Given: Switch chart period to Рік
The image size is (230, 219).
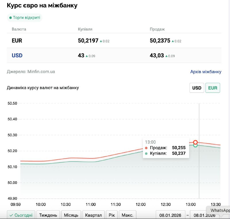Looking at the screenshot, I should pyautogui.click(x=112, y=215).
